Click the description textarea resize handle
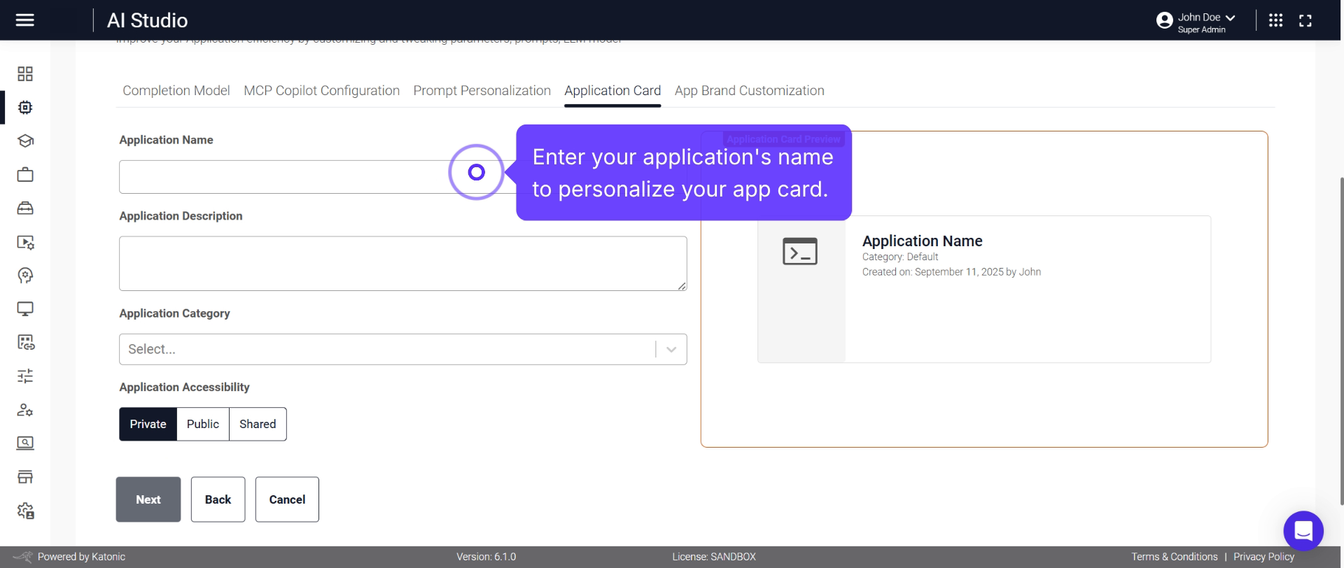Viewport: 1344px width, 568px height. 682,285
